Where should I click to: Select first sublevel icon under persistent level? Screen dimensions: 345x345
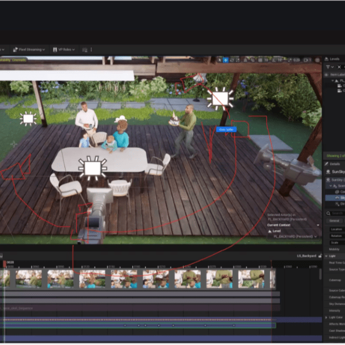point(340,86)
